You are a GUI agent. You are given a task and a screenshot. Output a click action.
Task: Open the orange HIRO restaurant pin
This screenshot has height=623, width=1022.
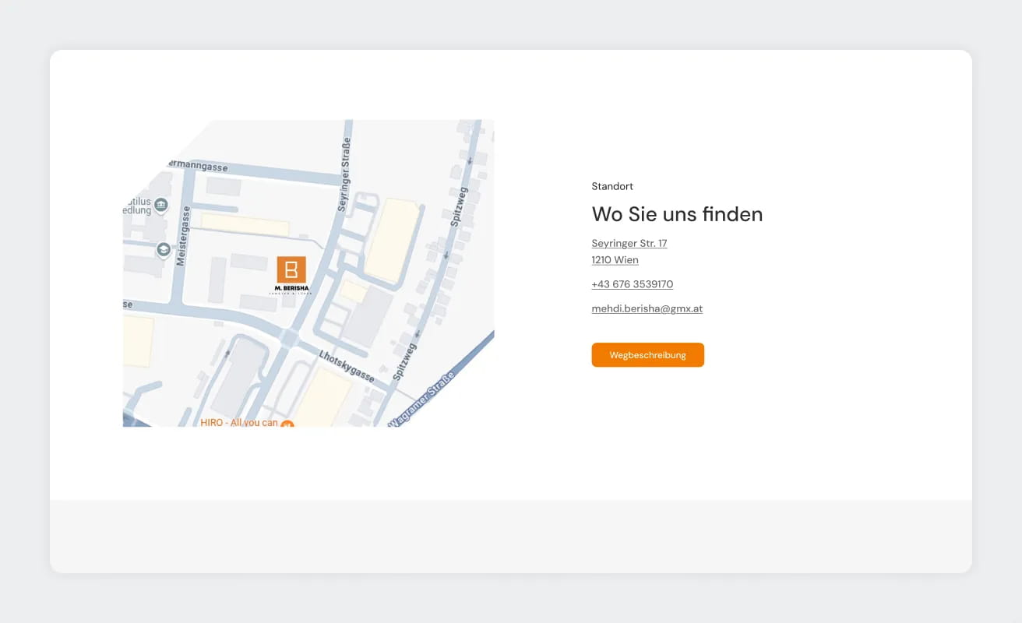pyautogui.click(x=287, y=424)
